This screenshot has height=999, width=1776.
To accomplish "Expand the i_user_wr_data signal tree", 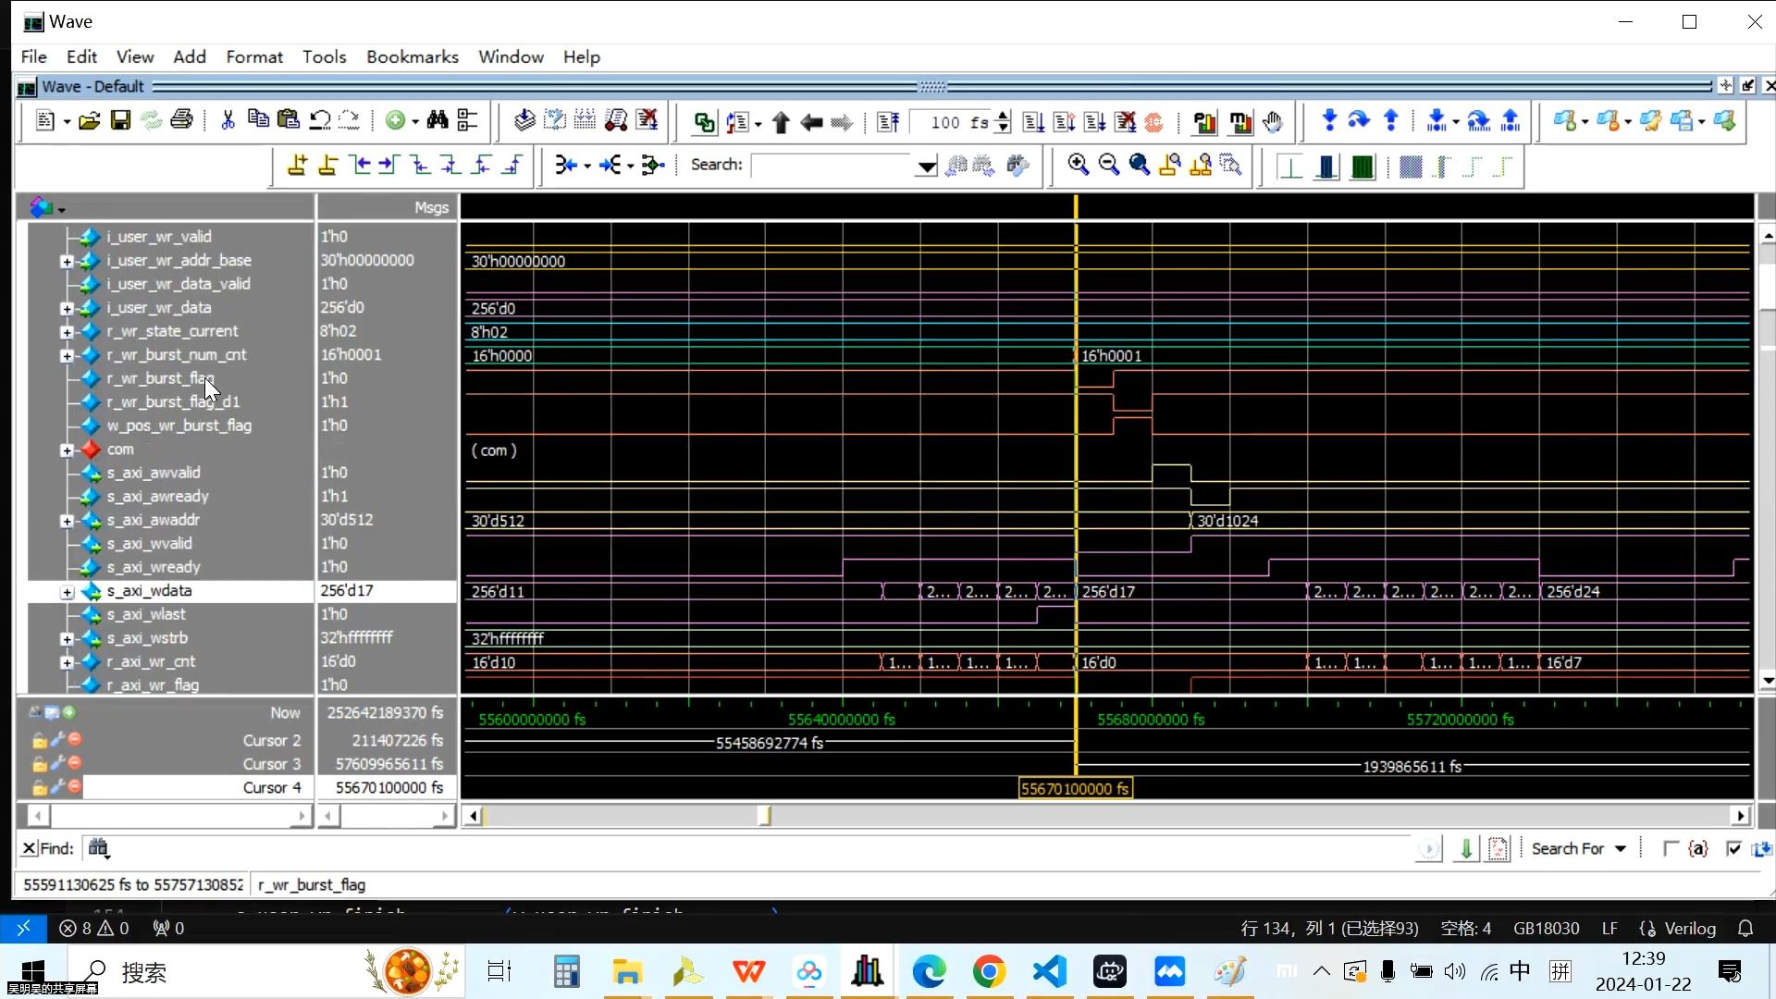I will (x=66, y=307).
